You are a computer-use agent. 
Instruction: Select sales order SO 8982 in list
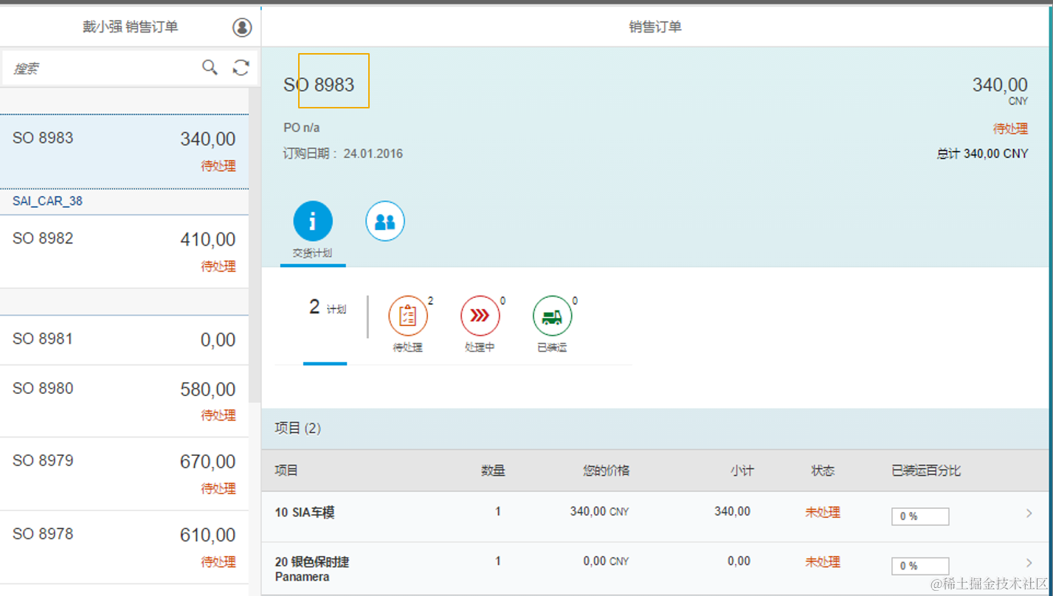(x=124, y=252)
